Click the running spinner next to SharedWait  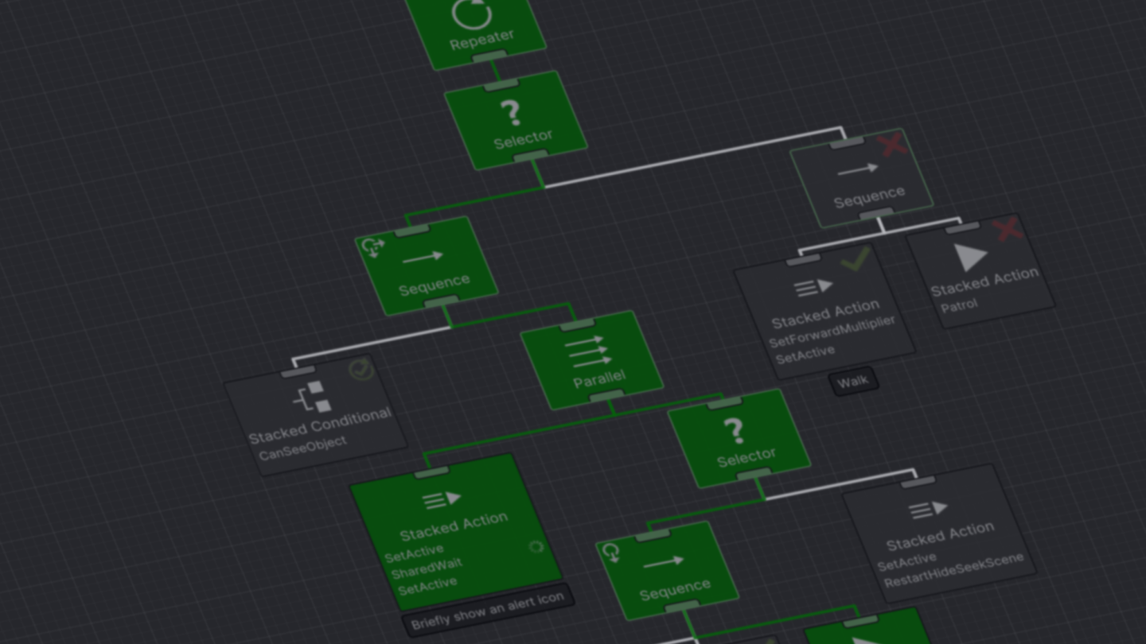click(x=536, y=547)
